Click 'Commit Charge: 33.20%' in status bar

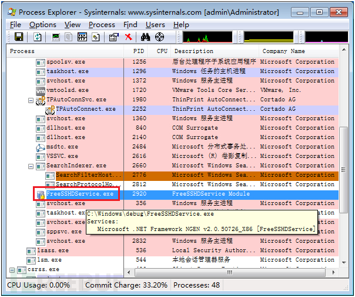click(x=126, y=285)
